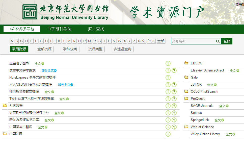Filter by the 学科分类 button
The image size is (244, 147).
[70, 49]
